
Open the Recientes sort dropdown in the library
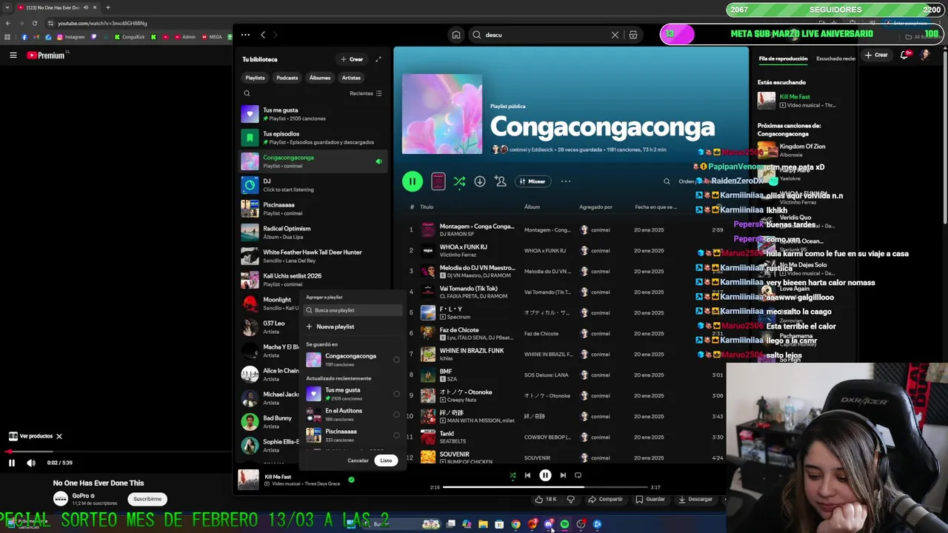(x=366, y=93)
